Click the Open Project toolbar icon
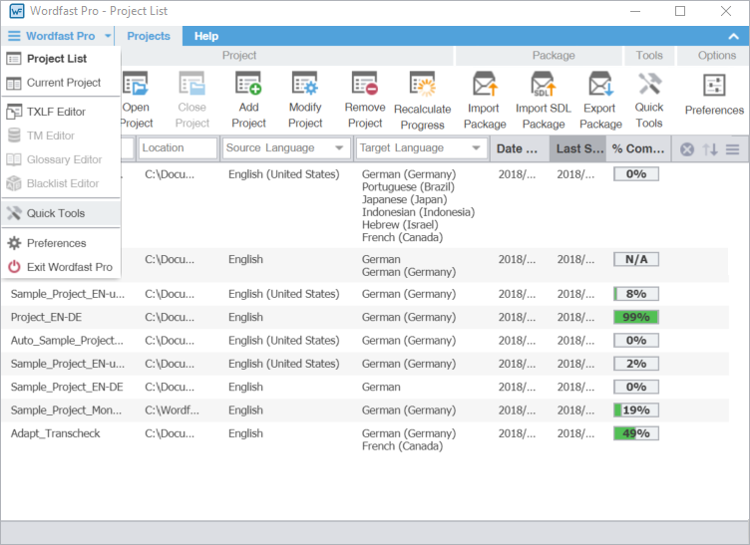The height and width of the screenshot is (545, 750). pyautogui.click(x=136, y=83)
